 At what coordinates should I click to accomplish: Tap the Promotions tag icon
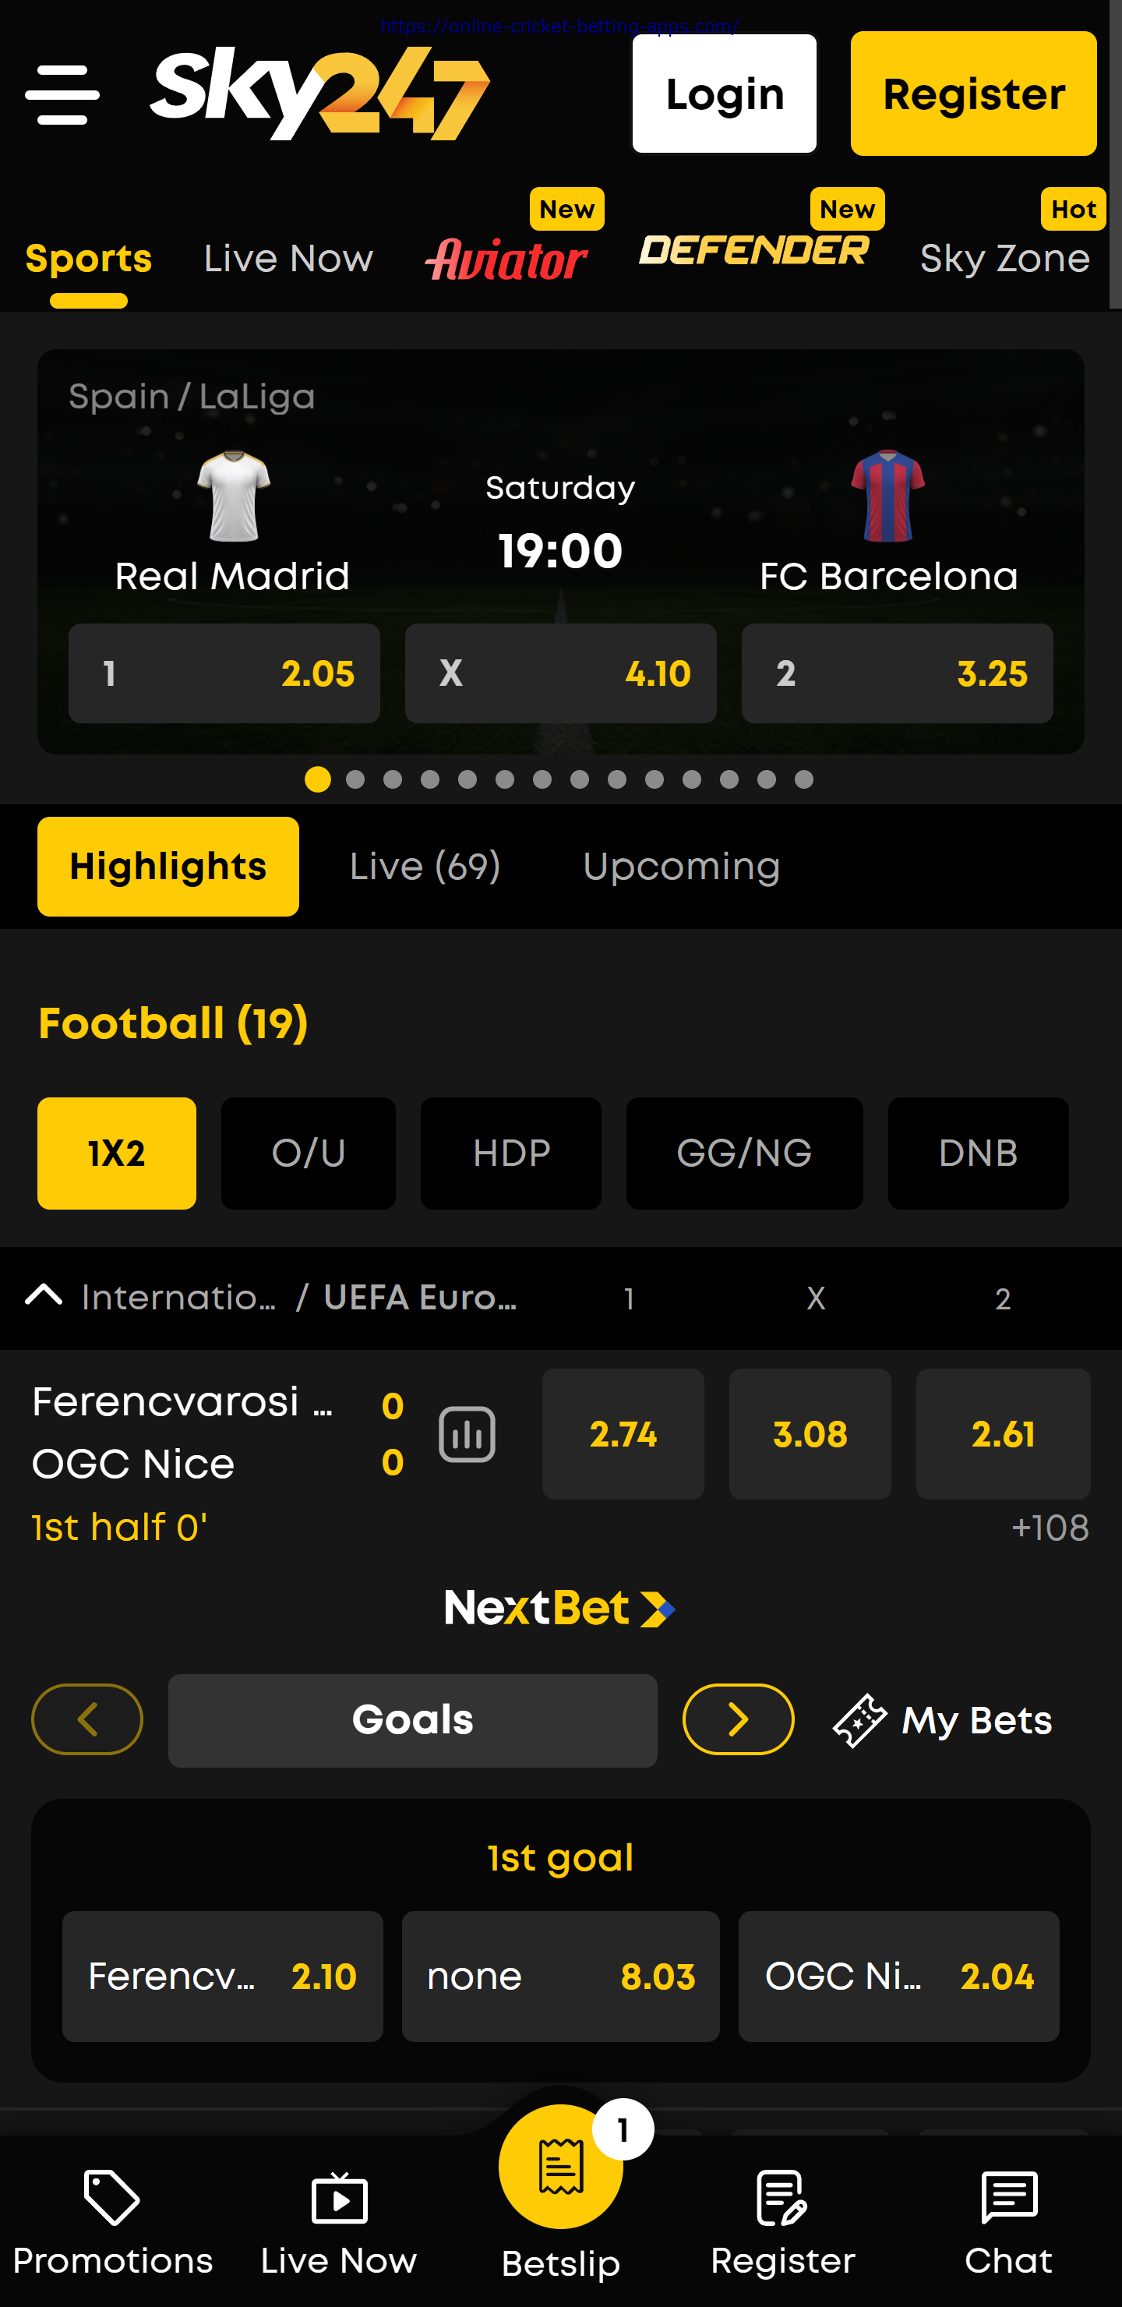tap(112, 2197)
